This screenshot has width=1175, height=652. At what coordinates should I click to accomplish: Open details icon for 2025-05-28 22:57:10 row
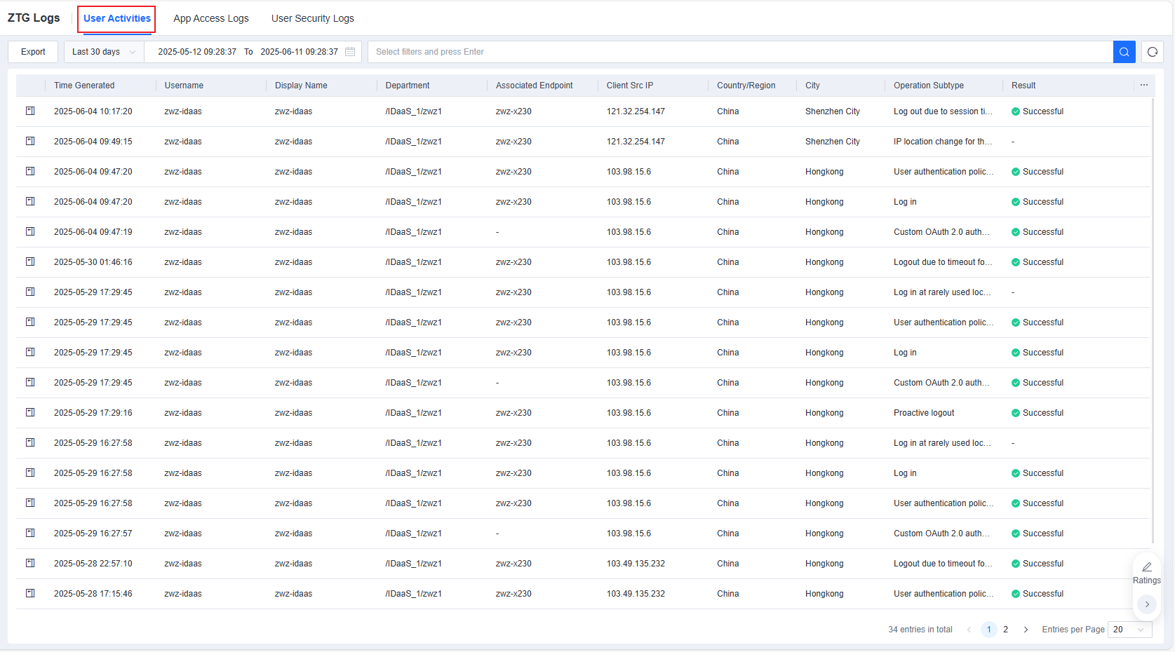tap(30, 563)
